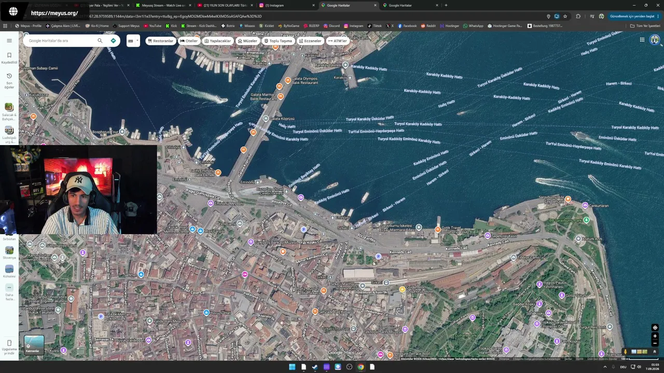This screenshot has width=664, height=373.
Task: Open Chrome from the Windows taskbar
Action: (x=361, y=367)
